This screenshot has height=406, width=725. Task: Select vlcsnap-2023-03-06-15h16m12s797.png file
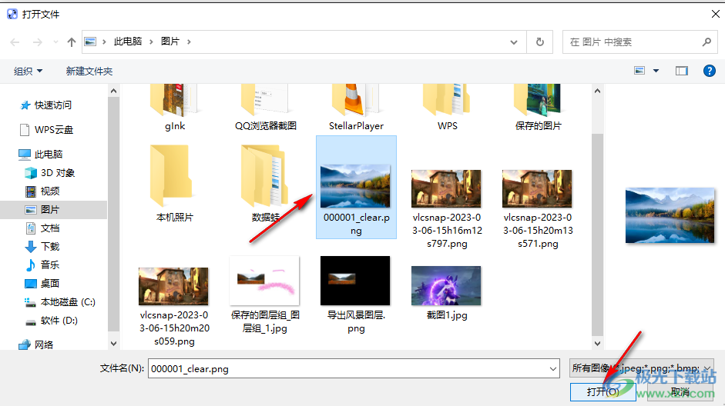pyautogui.click(x=447, y=209)
